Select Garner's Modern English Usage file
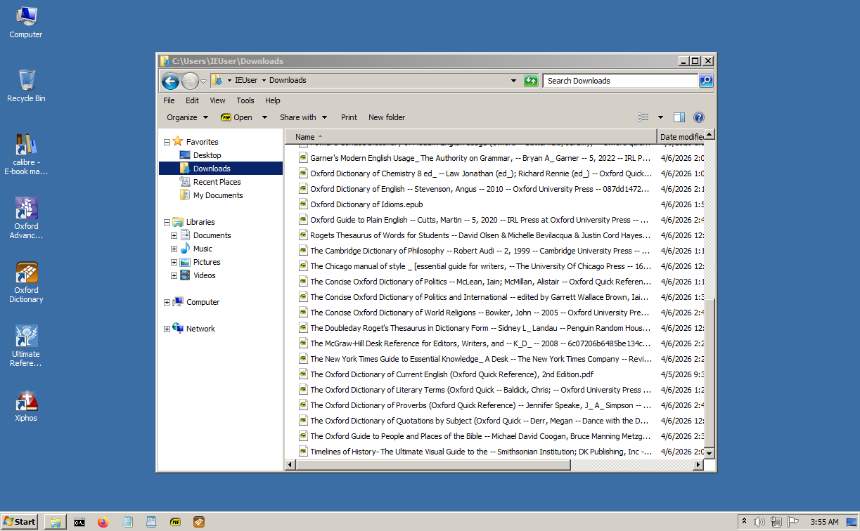860x531 pixels. [x=475, y=158]
